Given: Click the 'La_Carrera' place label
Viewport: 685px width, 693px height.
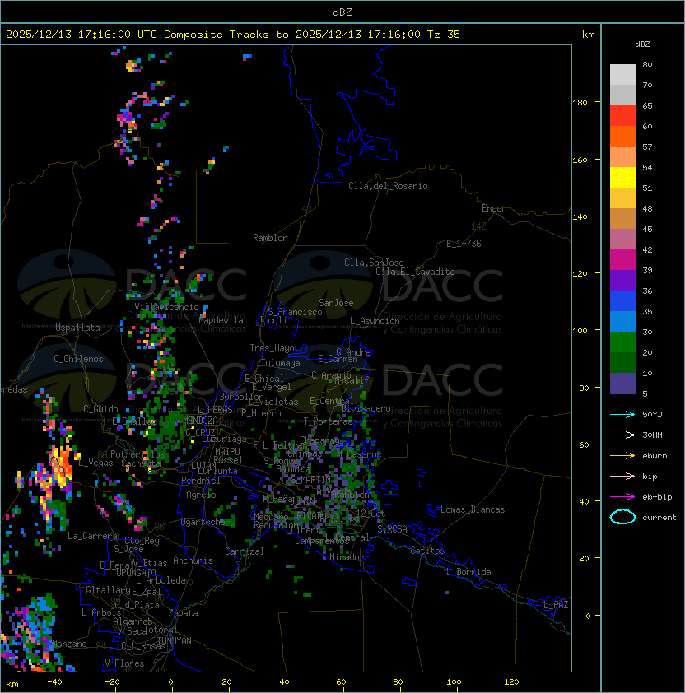Looking at the screenshot, I should coord(92,536).
